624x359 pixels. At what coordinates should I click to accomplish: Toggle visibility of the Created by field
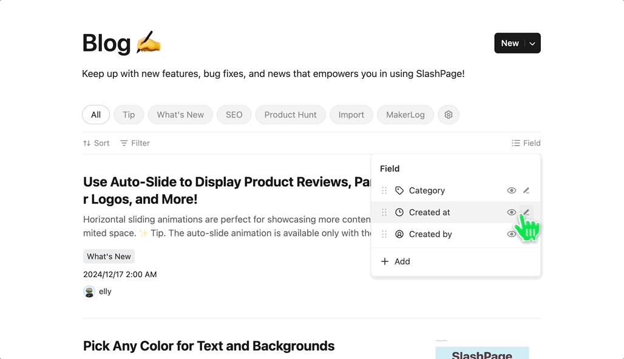[511, 234]
